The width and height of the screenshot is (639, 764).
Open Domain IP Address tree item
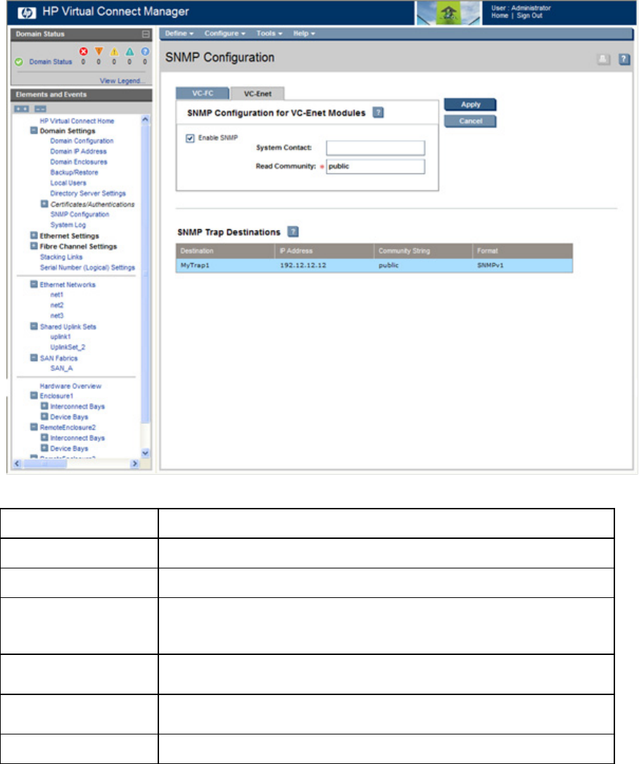[x=79, y=151]
